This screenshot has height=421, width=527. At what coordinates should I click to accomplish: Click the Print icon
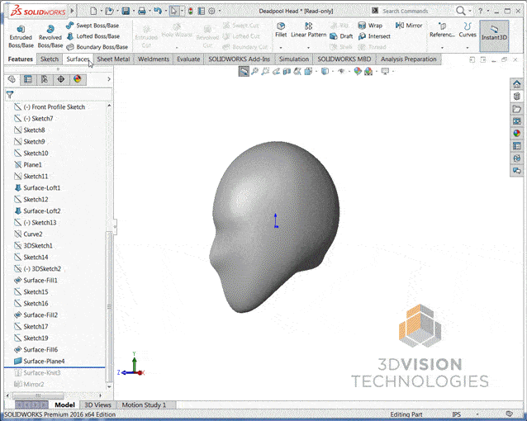coord(142,11)
